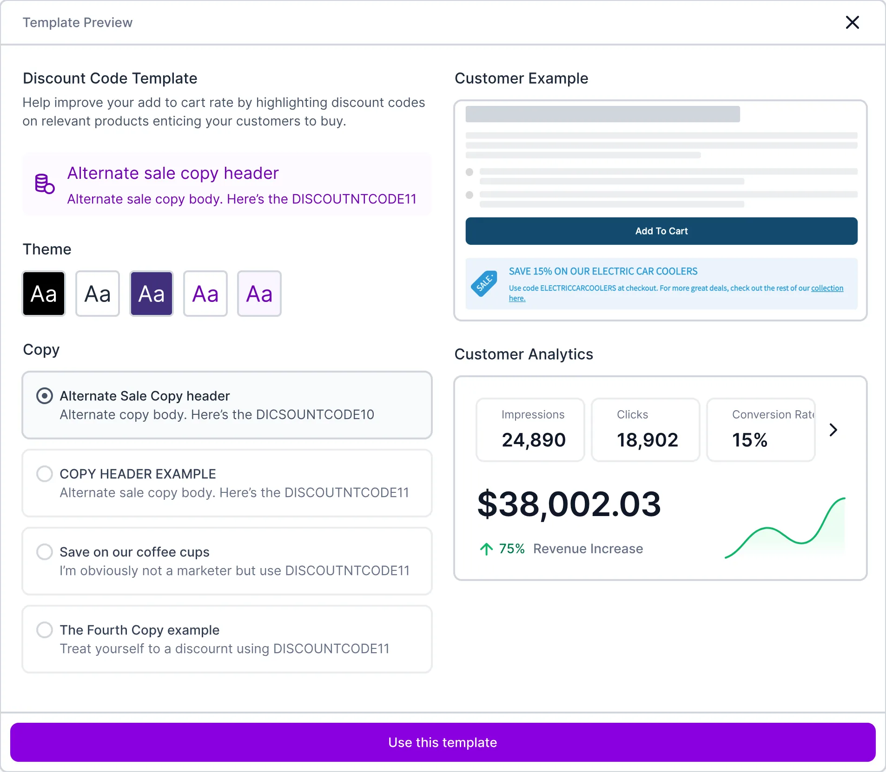The height and width of the screenshot is (772, 886).
Task: Click the Template Preview title
Action: click(78, 22)
